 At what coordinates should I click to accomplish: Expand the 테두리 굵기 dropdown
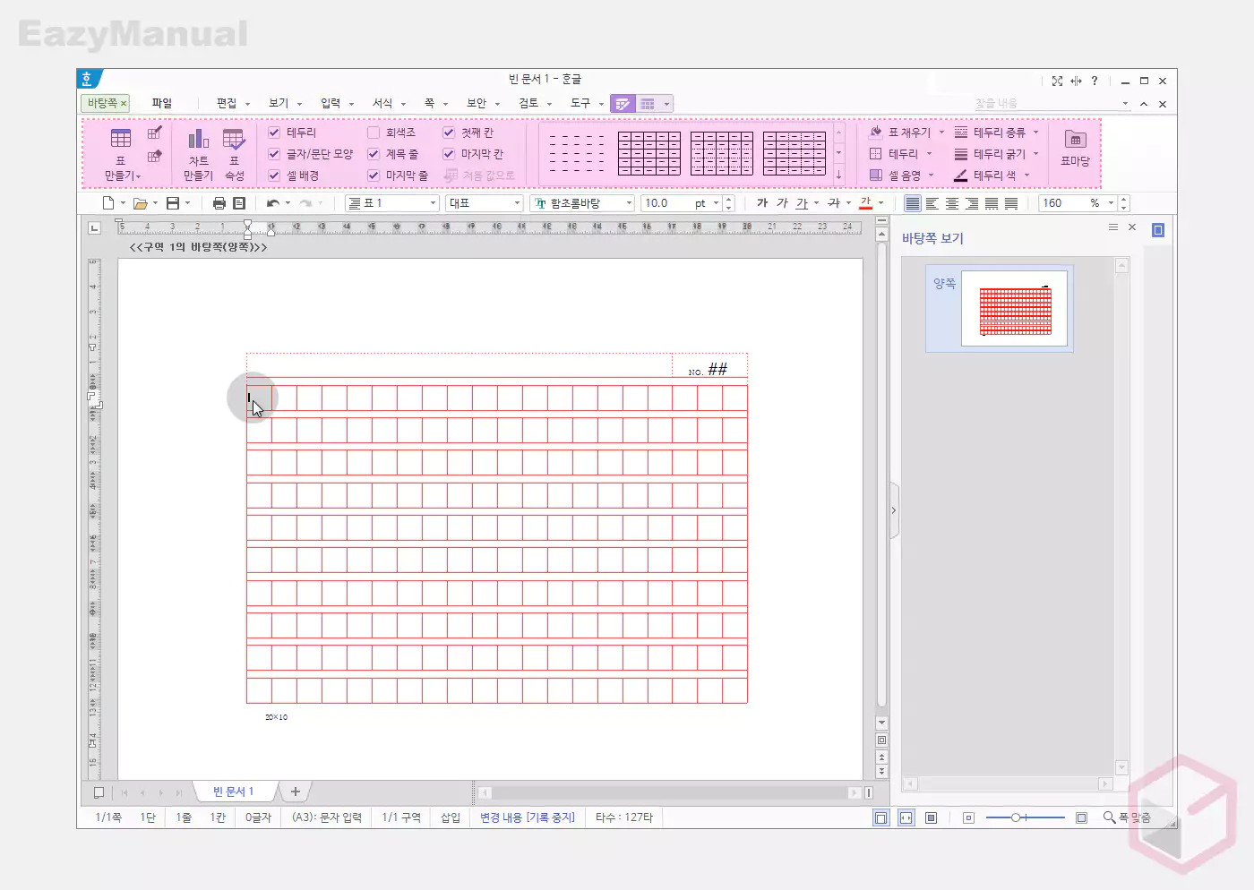coord(1035,154)
